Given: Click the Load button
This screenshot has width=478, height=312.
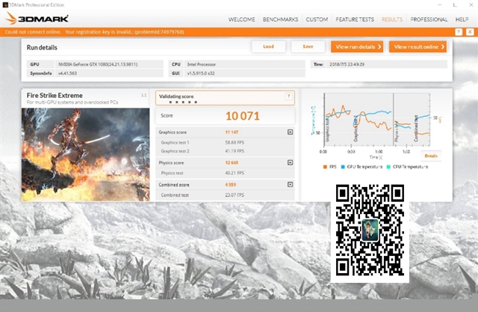Looking at the screenshot, I should 268,46.
